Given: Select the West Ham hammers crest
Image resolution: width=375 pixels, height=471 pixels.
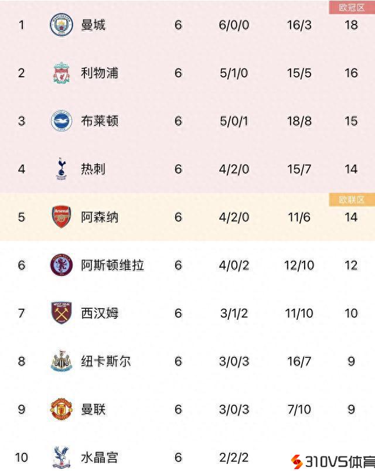Looking at the screenshot, I should 61,313.
